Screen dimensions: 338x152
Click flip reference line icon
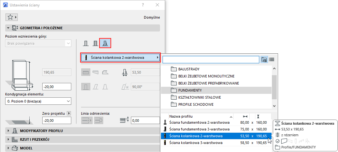coord(99,121)
